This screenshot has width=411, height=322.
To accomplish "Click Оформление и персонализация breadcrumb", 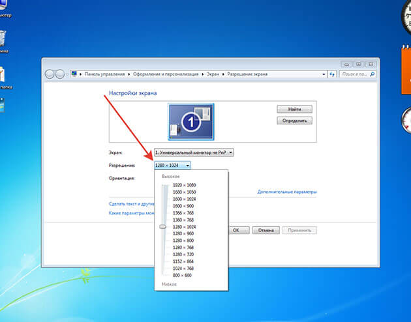I will pos(166,74).
